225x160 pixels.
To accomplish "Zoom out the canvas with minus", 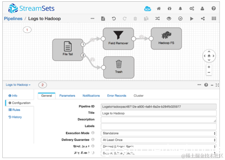I will 209,72.
